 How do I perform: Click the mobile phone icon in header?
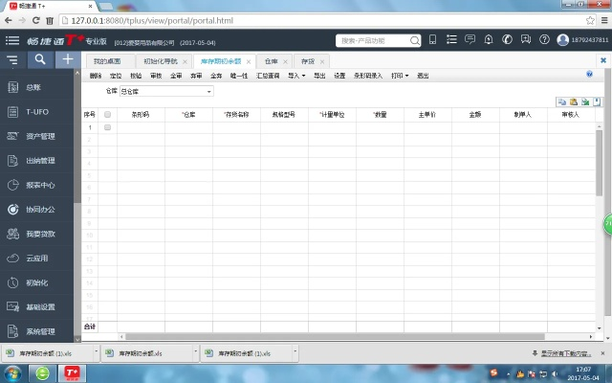[x=432, y=39]
